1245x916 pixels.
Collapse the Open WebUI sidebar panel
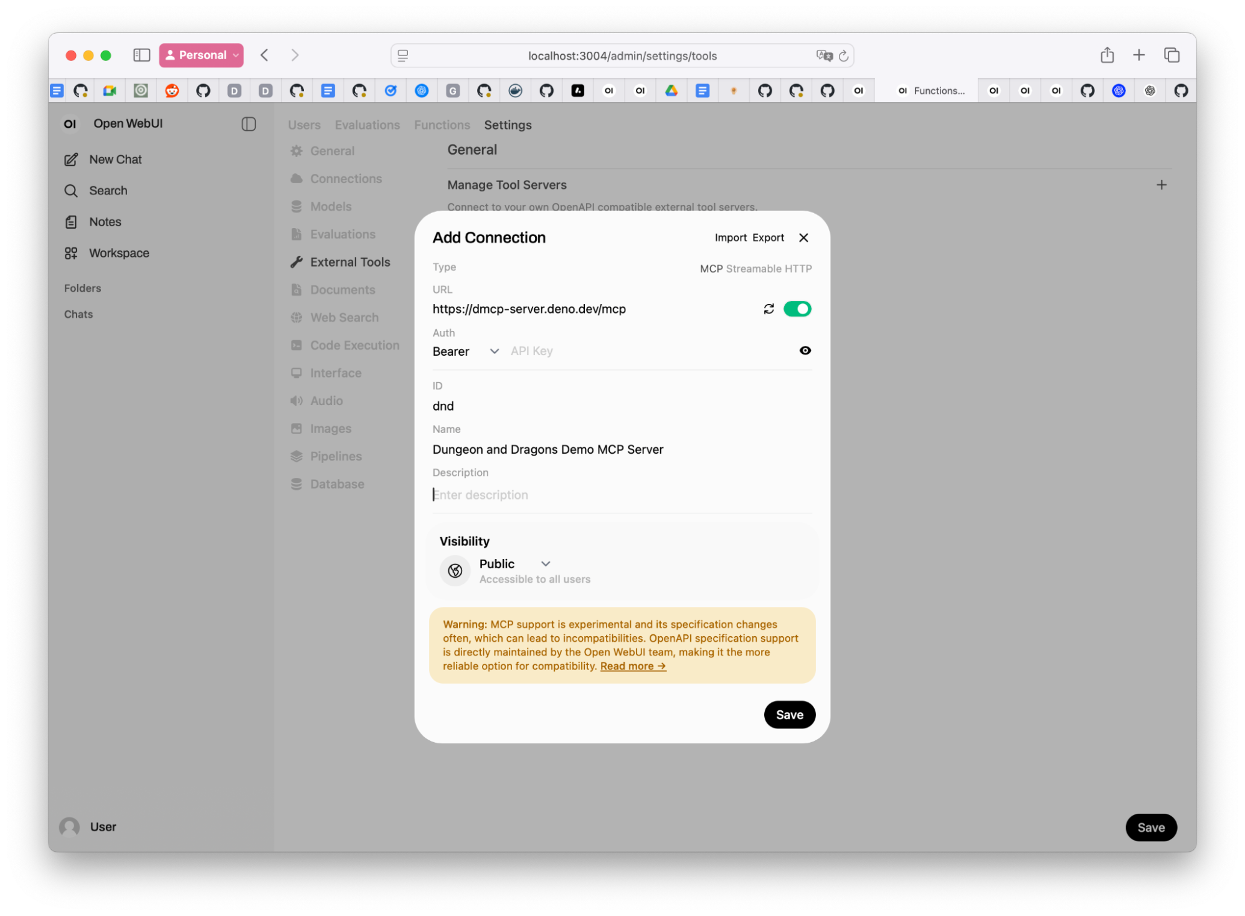click(x=249, y=124)
